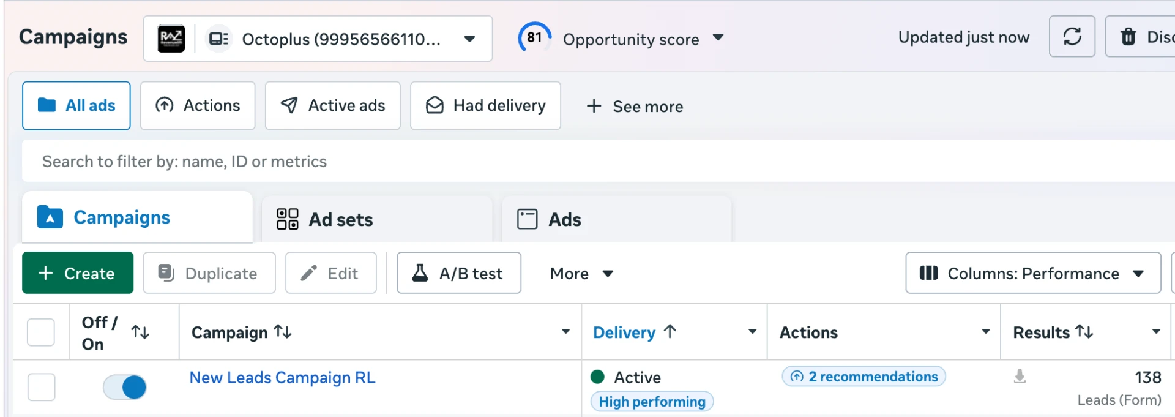The height and width of the screenshot is (417, 1175).
Task: Click the opportunity score 81 gauge
Action: point(534,37)
